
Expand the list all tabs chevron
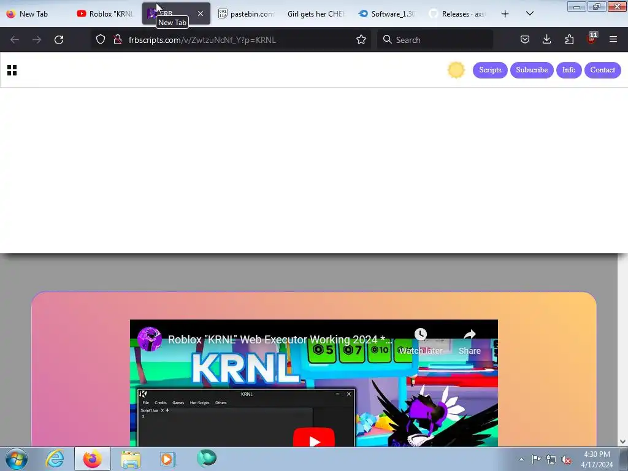[x=529, y=13]
